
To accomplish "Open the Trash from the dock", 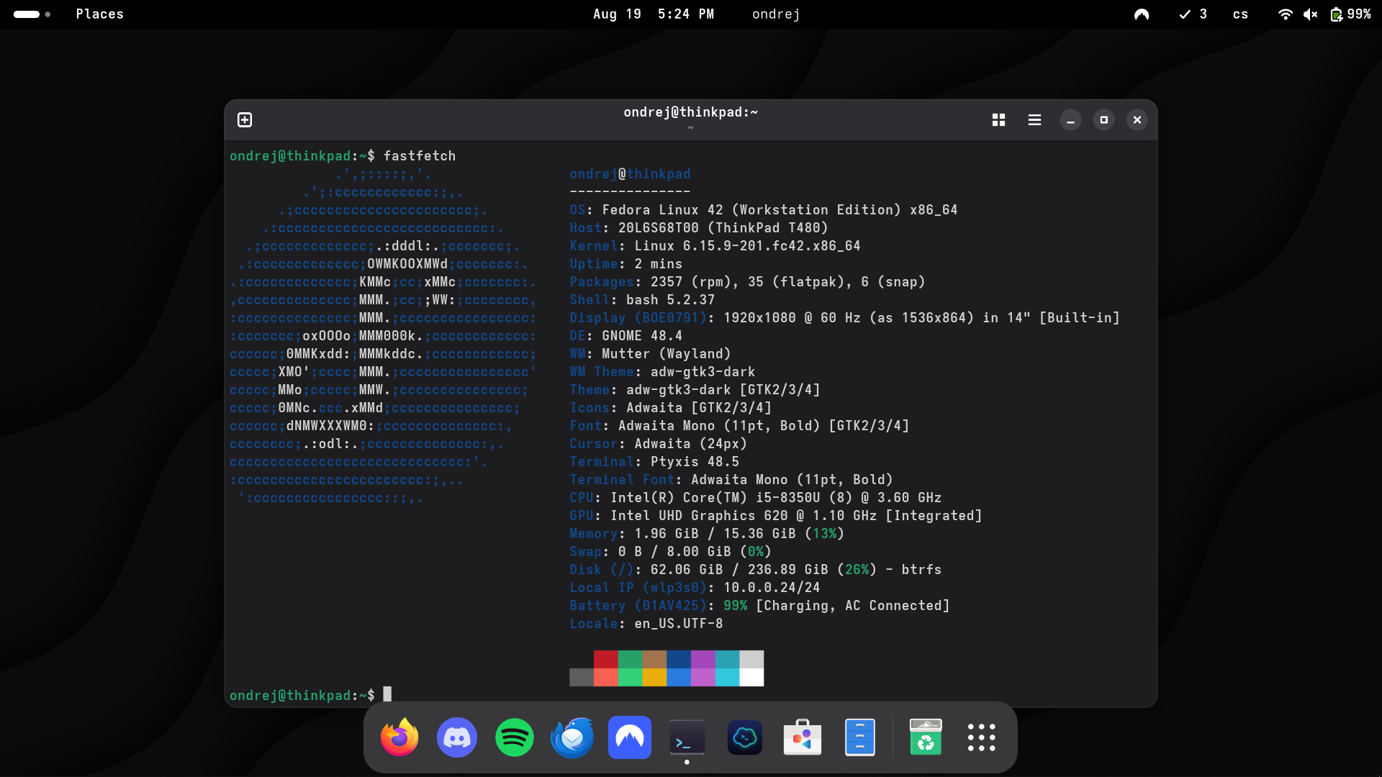I will tap(926, 737).
